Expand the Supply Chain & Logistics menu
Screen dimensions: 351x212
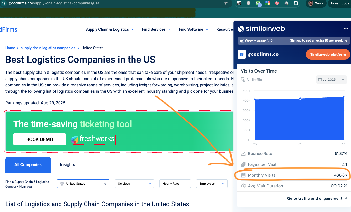[x=110, y=29]
